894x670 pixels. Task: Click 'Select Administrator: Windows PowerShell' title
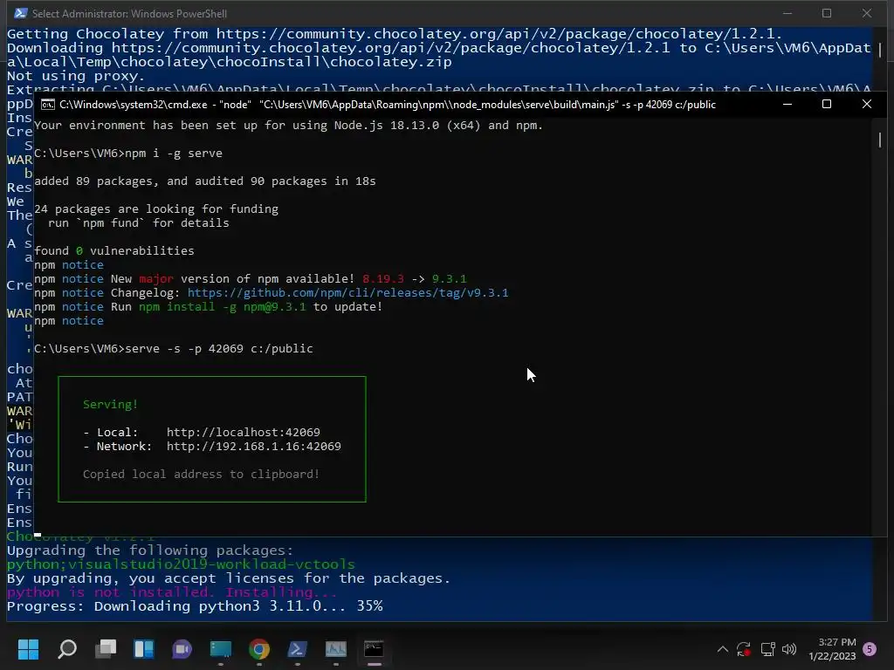[x=129, y=13]
